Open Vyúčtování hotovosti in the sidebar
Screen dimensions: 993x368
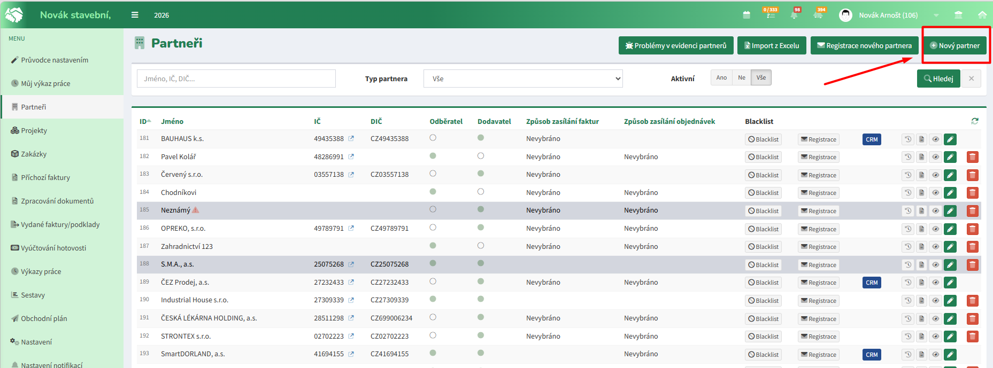[x=53, y=248]
